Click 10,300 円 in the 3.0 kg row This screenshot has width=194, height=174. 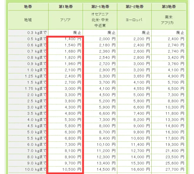[x=175, y=107]
